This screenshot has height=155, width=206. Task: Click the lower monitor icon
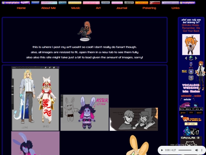(191, 78)
